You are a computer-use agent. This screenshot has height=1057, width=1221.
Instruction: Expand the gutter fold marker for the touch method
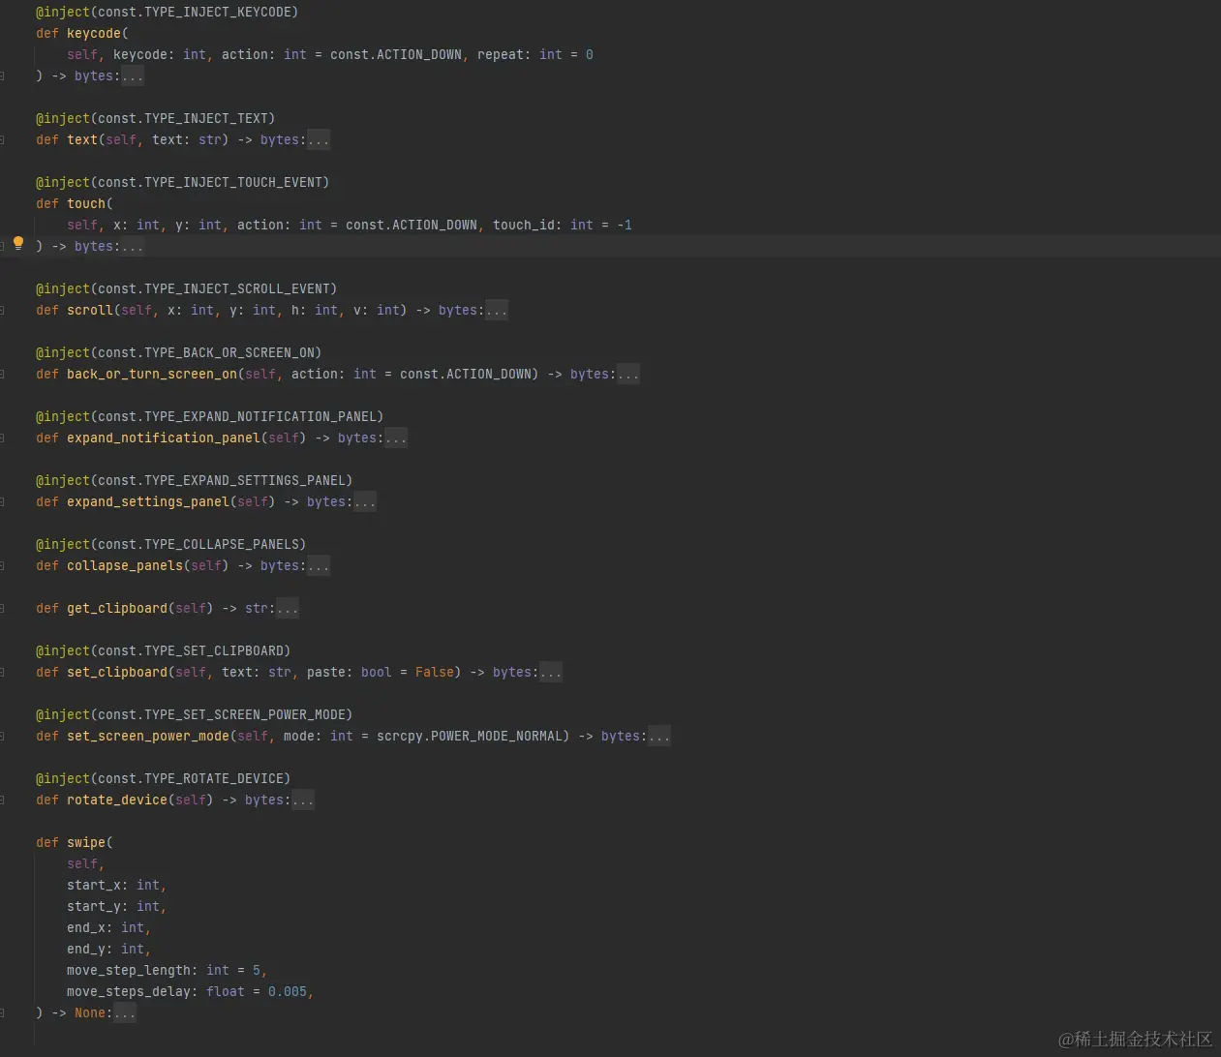[x=4, y=246]
